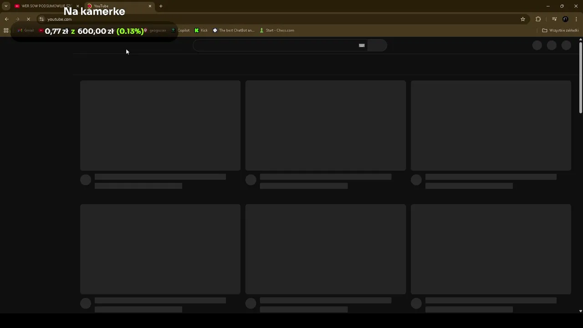Open a new tab with plus button
The height and width of the screenshot is (328, 583).
[x=161, y=6]
